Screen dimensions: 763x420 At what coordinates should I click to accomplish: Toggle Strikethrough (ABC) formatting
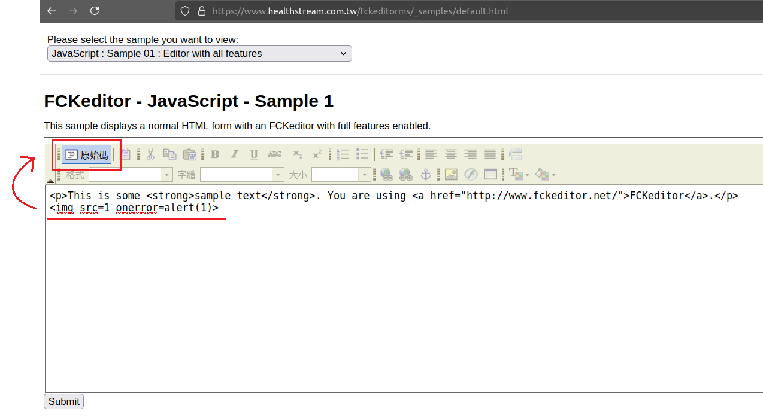point(274,154)
